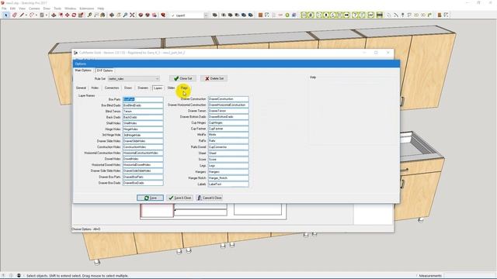Switch to the DXF Options tab
Screen dimensions: 497x279
coord(105,71)
